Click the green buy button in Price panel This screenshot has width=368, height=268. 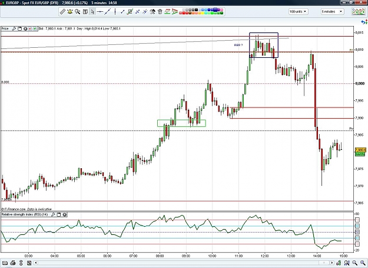(x=35, y=29)
